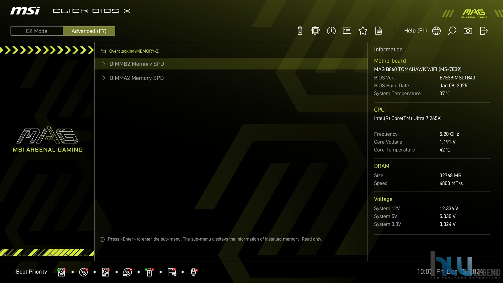Screen dimensions: 503x283
Task: Click the Overclocking\MEMORY-Z breadcrumb path
Action: [x=134, y=51]
